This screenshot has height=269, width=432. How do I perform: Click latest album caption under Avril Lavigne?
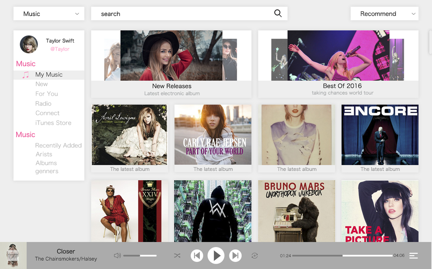[130, 169]
